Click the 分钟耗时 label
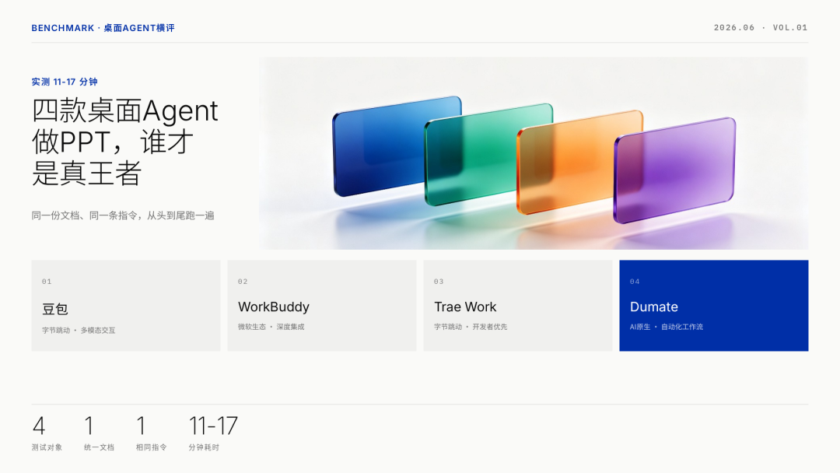This screenshot has height=473, width=840. [204, 447]
